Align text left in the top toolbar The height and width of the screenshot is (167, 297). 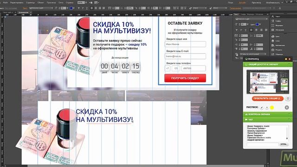click(92, 8)
